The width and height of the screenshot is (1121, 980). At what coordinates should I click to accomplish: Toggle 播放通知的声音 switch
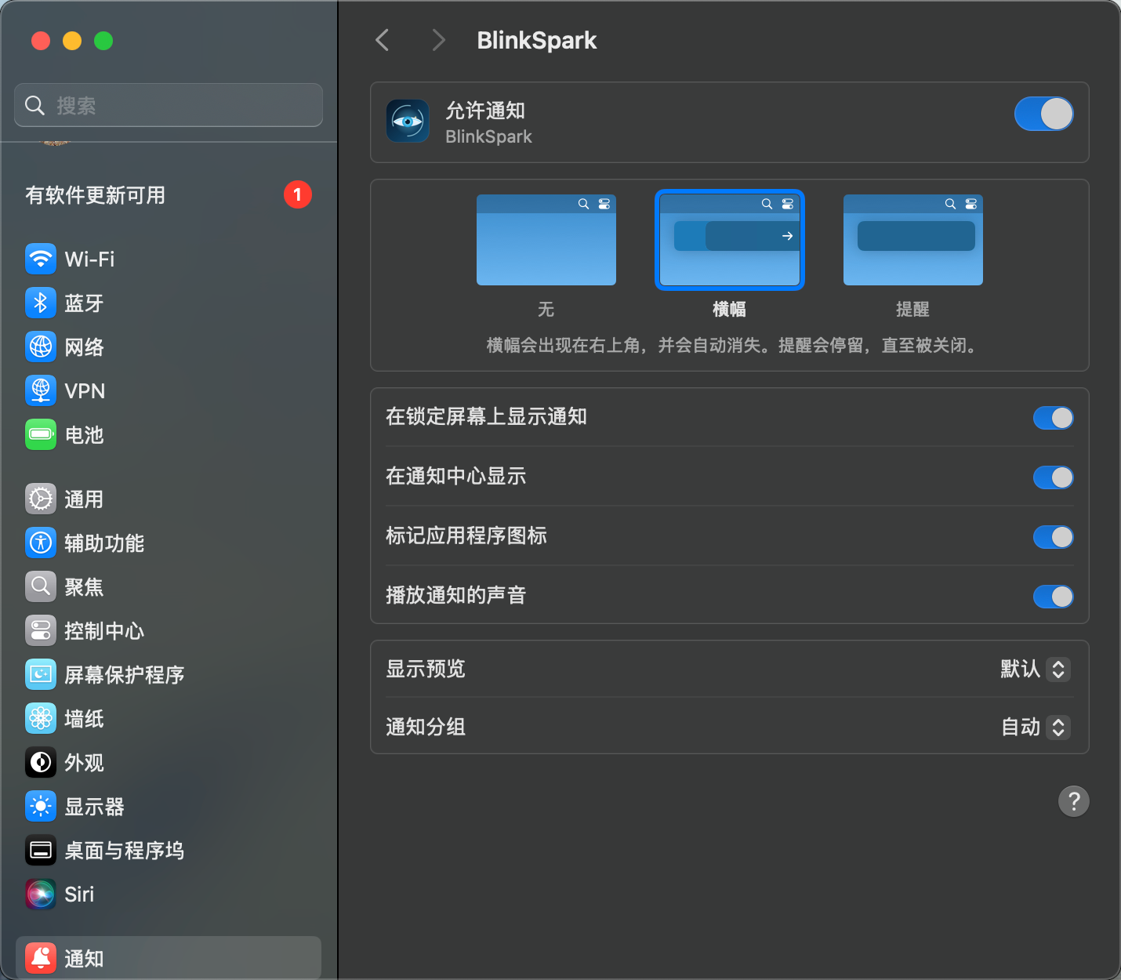[x=1053, y=597]
